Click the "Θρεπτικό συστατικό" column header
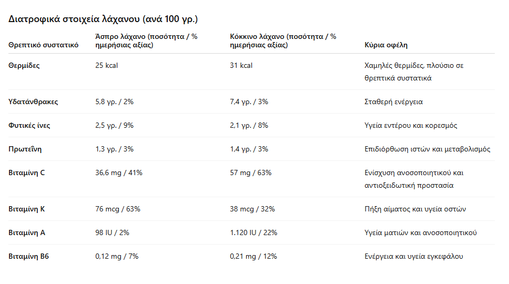Viewport: 509px width, 284px height. (44, 45)
